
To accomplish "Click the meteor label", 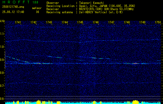I will (x=37, y=8).
